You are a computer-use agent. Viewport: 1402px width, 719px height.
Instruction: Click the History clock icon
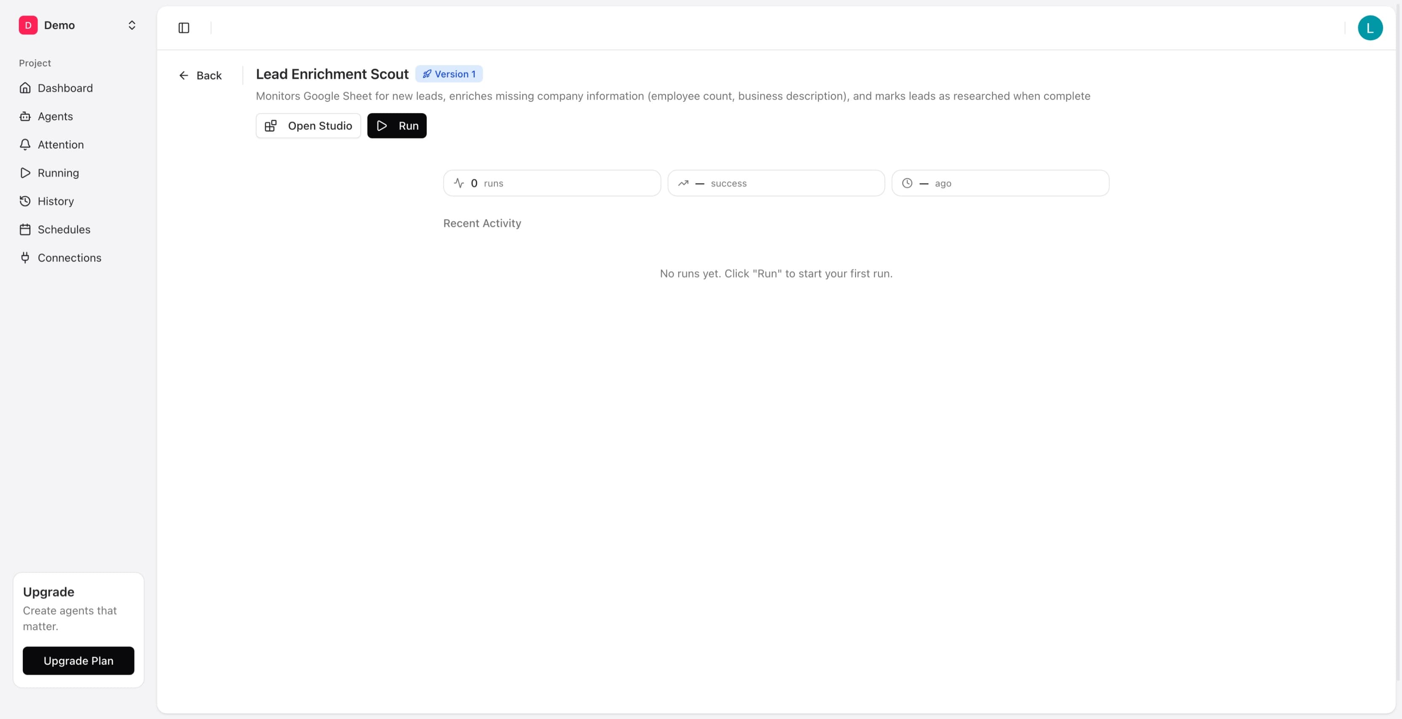click(26, 201)
